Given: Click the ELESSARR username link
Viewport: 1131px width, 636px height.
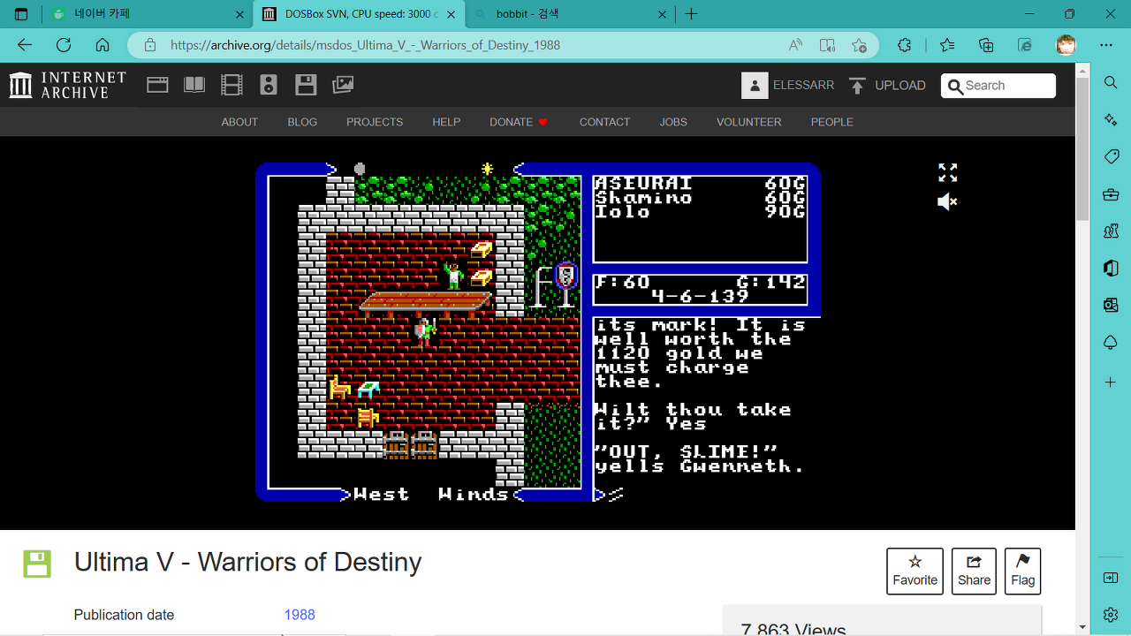Looking at the screenshot, I should pos(803,85).
